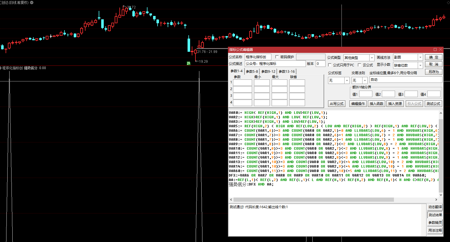450x242 pixels.
Task: Check the 公式只用于PC option
Action: pos(330,65)
